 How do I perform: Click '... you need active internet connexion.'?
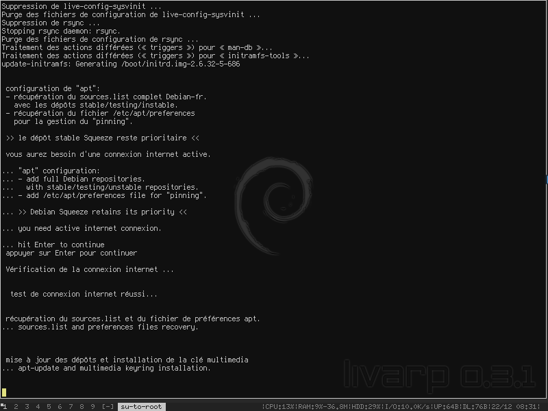pyautogui.click(x=82, y=228)
